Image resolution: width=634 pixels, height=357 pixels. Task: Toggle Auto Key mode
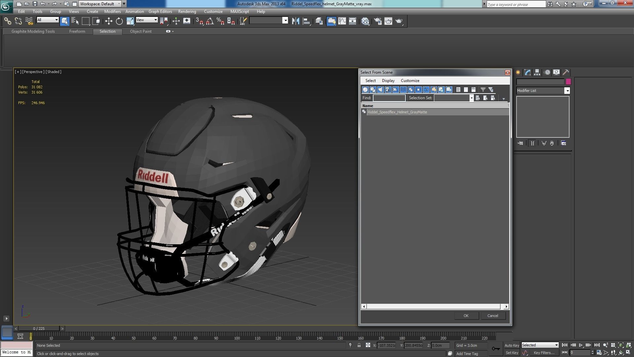[x=511, y=345]
